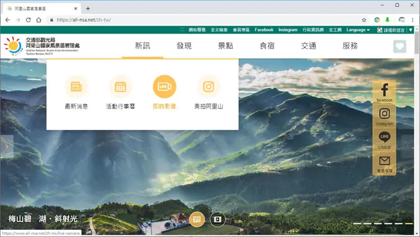420x237 pixels.
Task: Click the Instagram sidebar icon
Action: coord(384,116)
